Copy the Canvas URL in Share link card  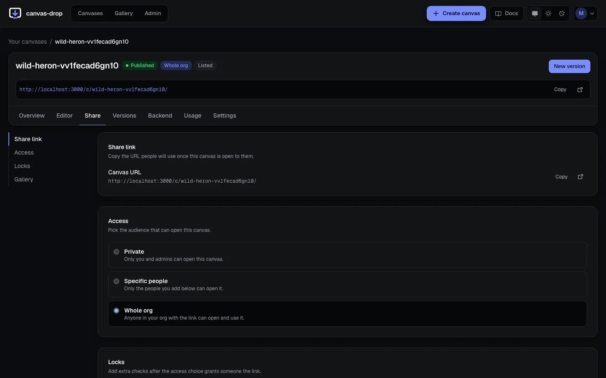(561, 177)
